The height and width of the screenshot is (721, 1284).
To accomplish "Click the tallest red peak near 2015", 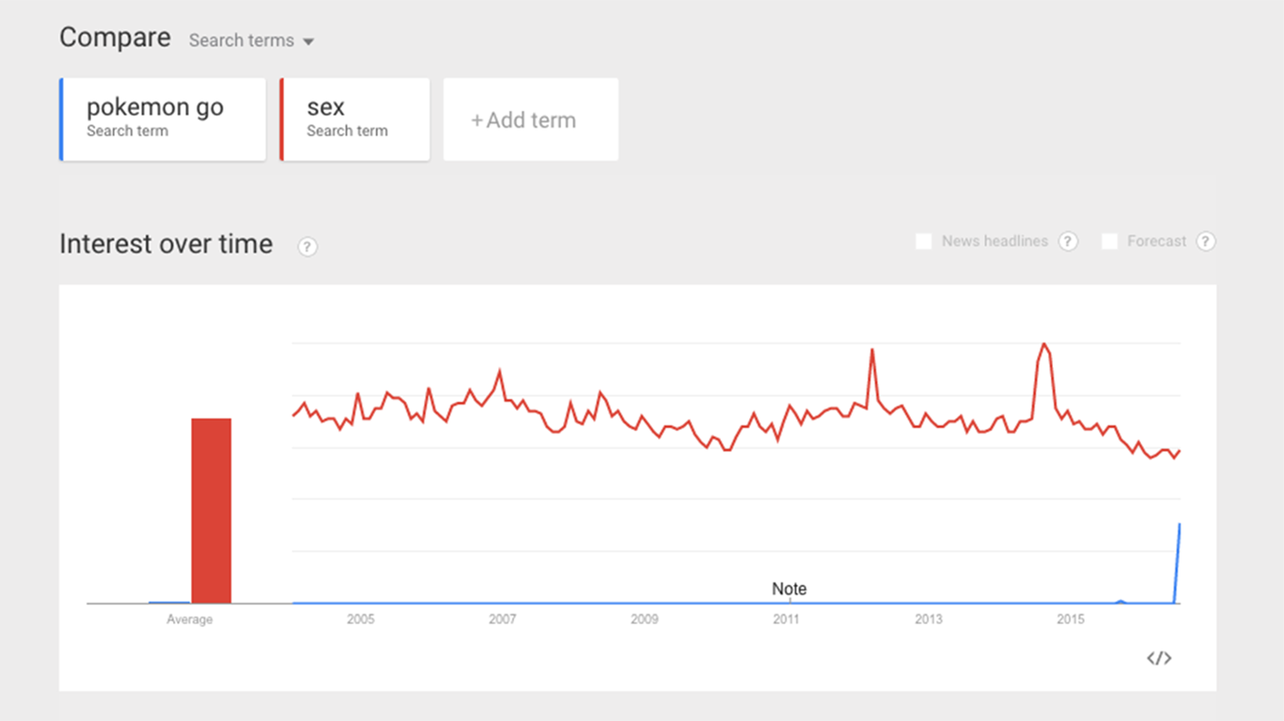I will pyautogui.click(x=1043, y=345).
